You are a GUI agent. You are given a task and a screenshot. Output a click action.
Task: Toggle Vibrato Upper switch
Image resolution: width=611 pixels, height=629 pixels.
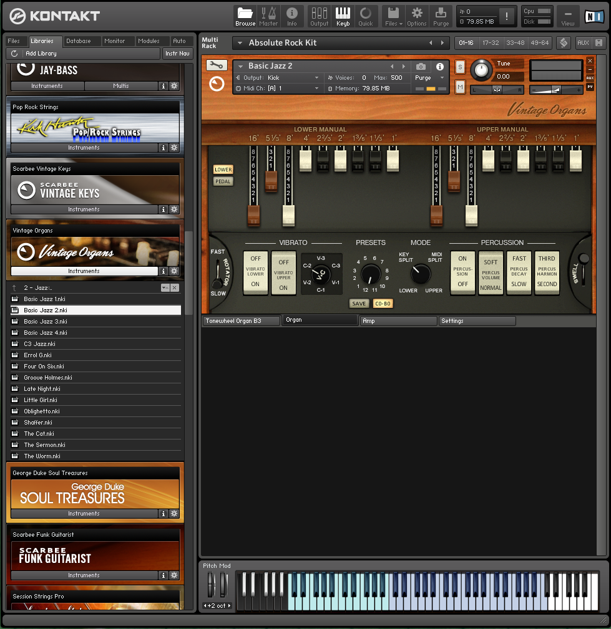283,273
